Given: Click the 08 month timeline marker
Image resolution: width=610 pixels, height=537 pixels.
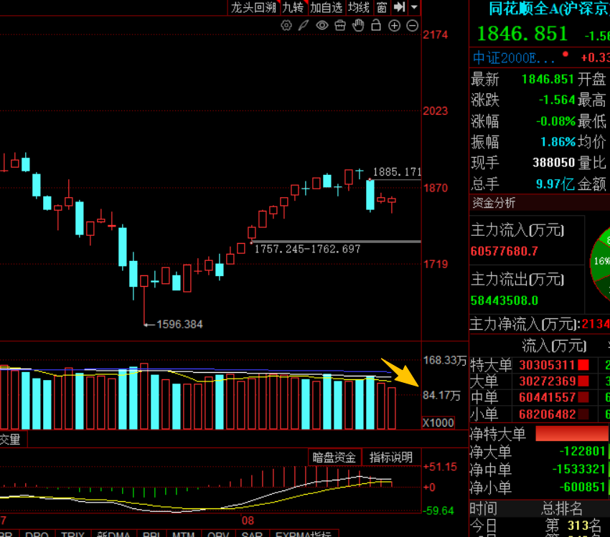Looking at the screenshot, I should 248,521.
